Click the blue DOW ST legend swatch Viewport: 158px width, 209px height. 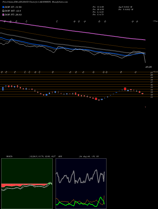click(x=3, y=7)
